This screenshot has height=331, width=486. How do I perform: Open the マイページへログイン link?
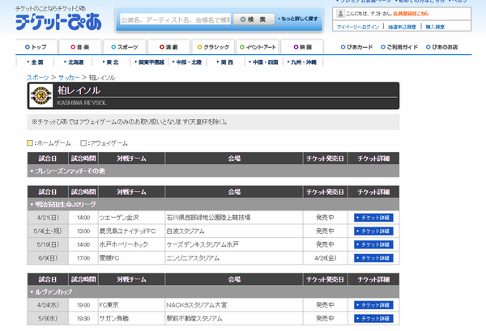(358, 27)
